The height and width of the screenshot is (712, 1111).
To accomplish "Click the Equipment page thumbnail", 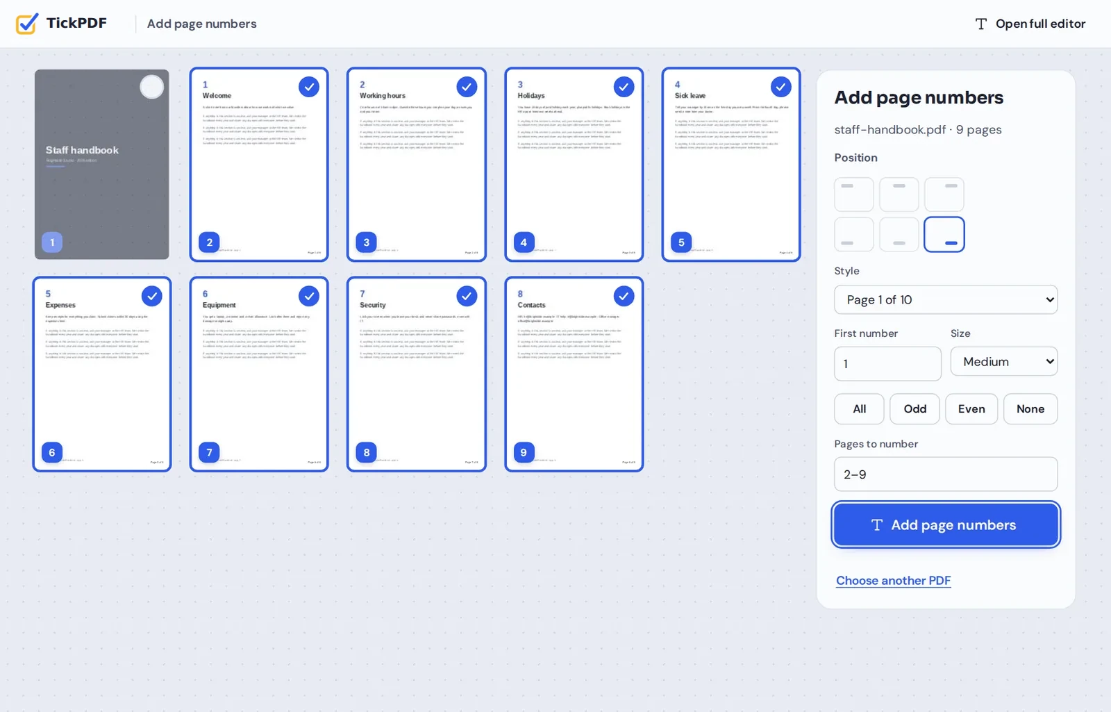I will click(x=259, y=374).
